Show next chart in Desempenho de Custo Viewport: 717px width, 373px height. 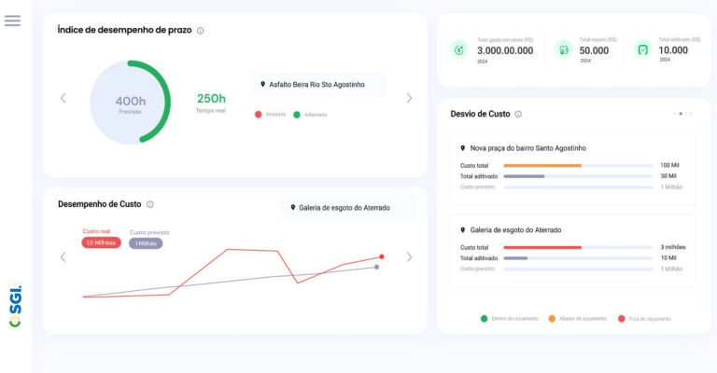(x=409, y=257)
